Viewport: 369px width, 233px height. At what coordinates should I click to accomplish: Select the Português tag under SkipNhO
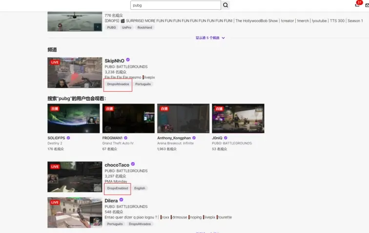click(143, 84)
